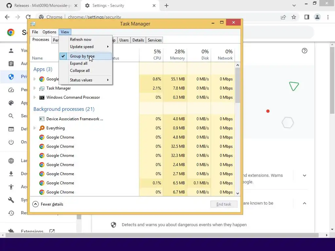This screenshot has width=335, height=251.
Task: Select the Processes tab
Action: tap(41, 40)
